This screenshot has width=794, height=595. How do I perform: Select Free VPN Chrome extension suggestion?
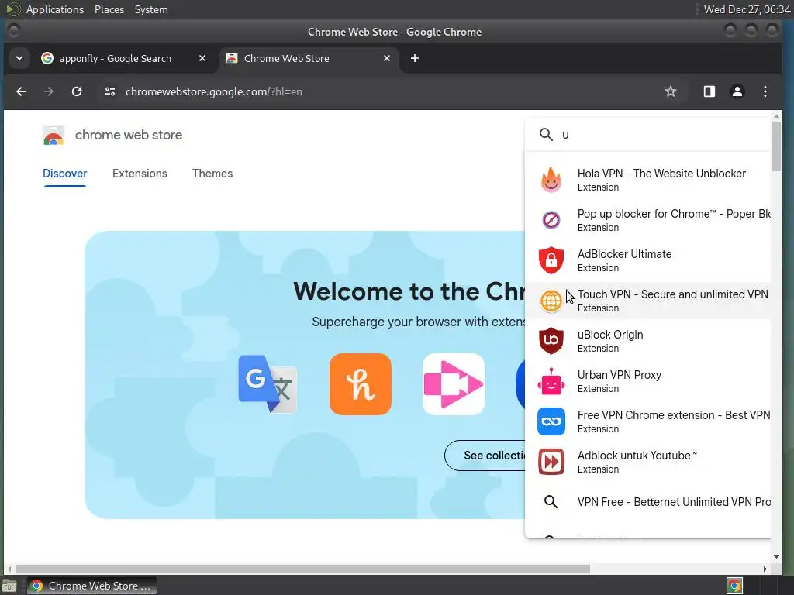point(674,415)
